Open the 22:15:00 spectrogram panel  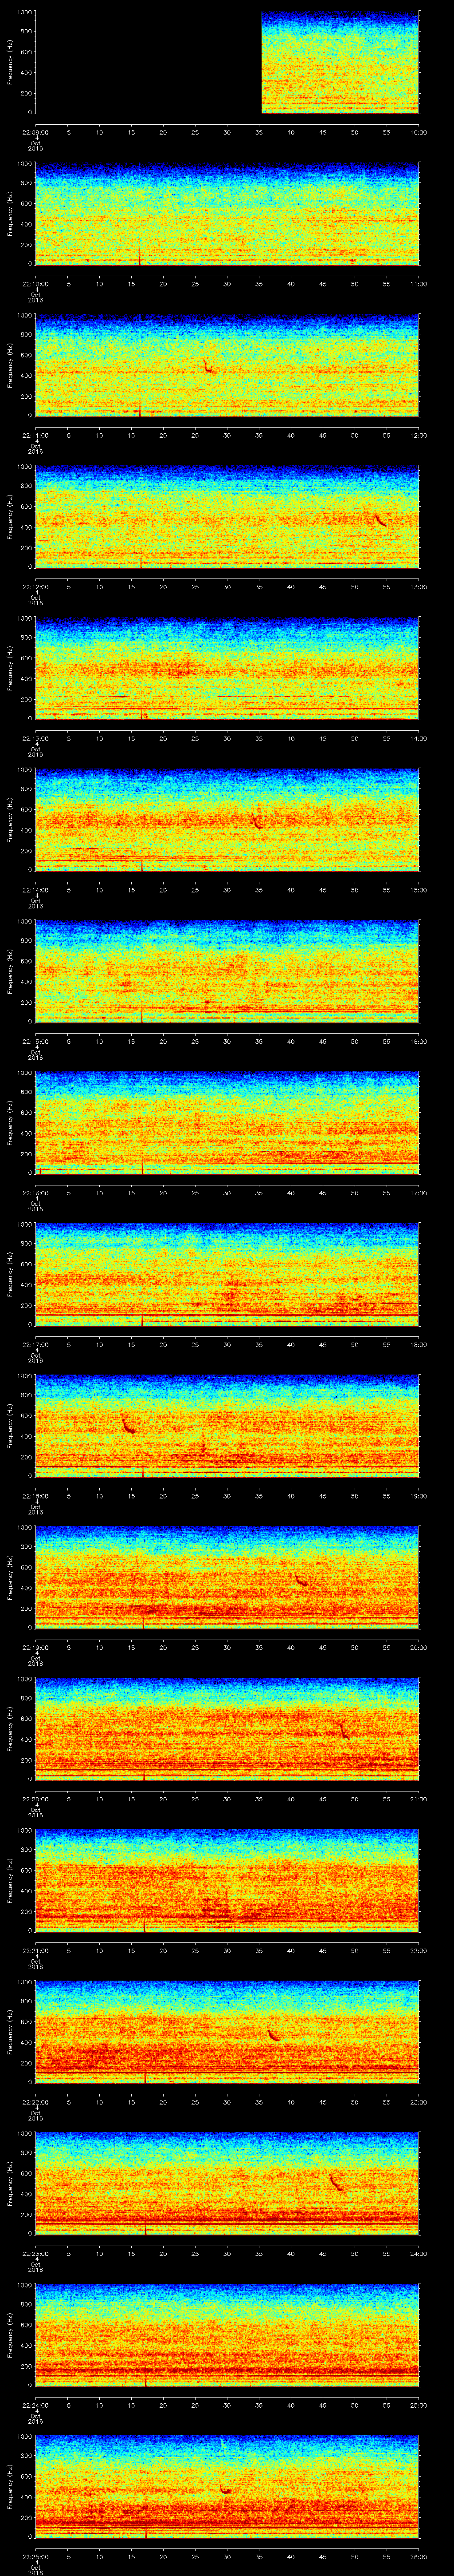pos(227,971)
